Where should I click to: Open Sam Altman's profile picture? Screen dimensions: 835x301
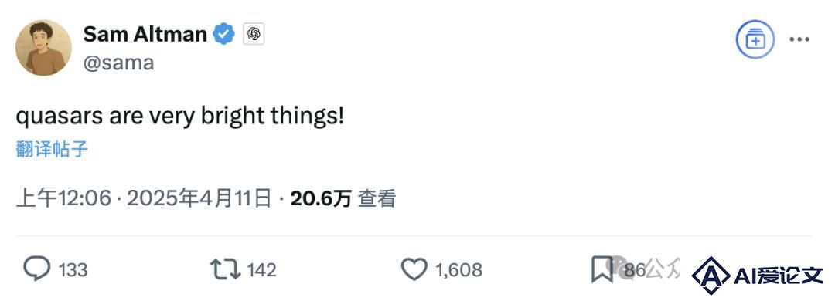pyautogui.click(x=43, y=48)
